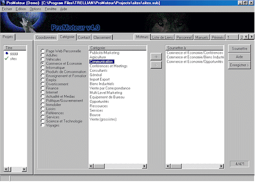The width and height of the screenshot is (255, 182).
Task: Select Vente (grossistes) category
Action: point(103,119)
